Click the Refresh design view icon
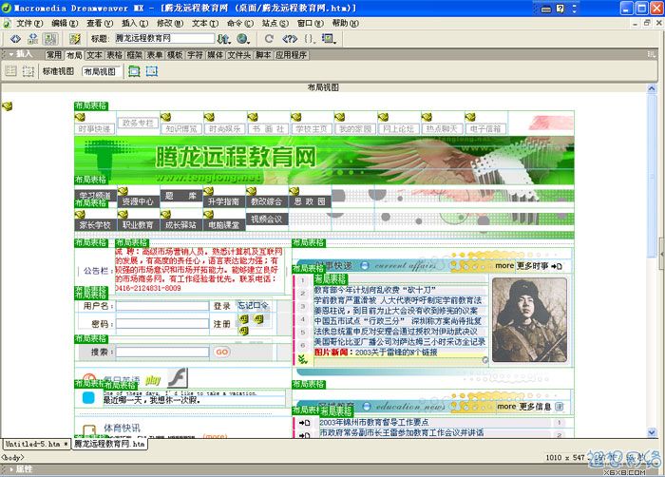Screen dimensions: 665x477 pos(269,39)
